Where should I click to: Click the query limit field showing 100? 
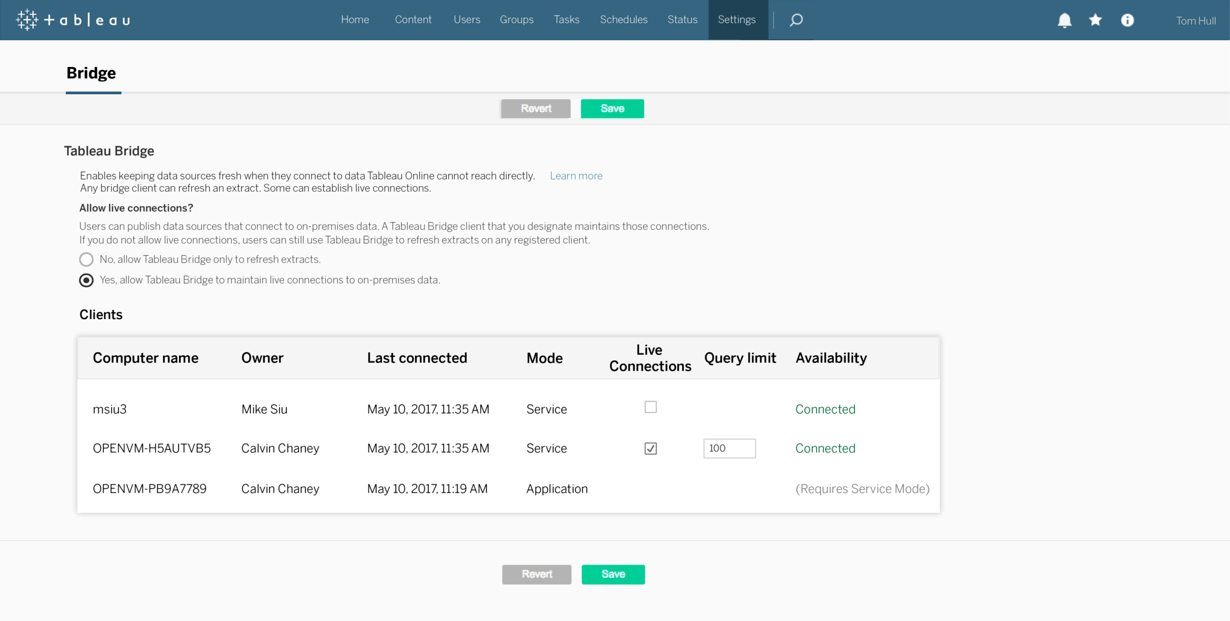point(729,448)
